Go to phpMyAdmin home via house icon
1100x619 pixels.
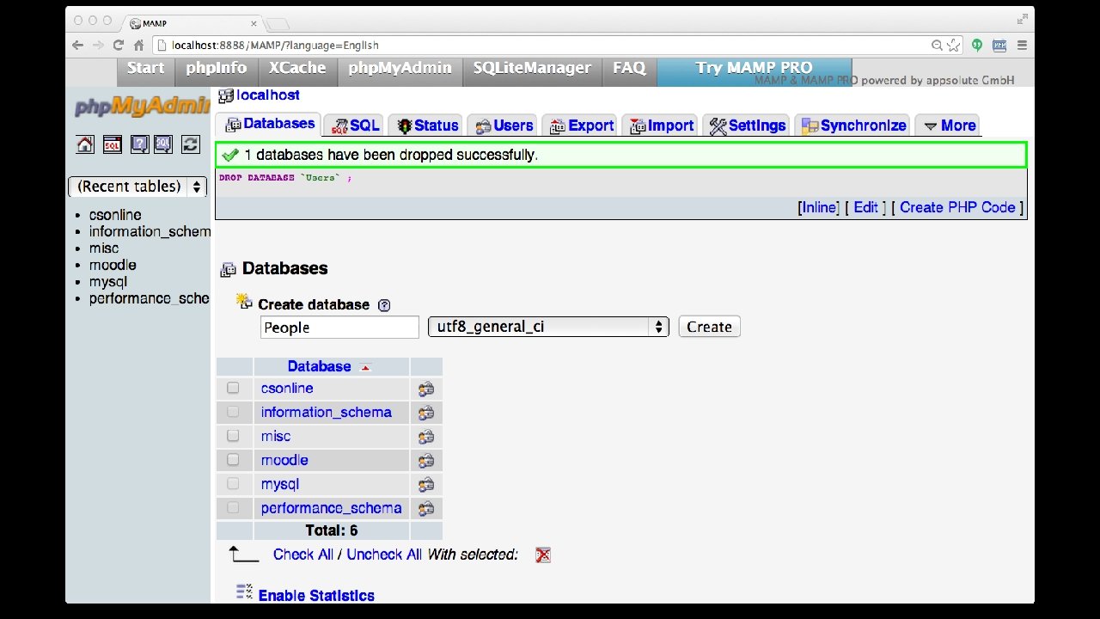pos(85,145)
